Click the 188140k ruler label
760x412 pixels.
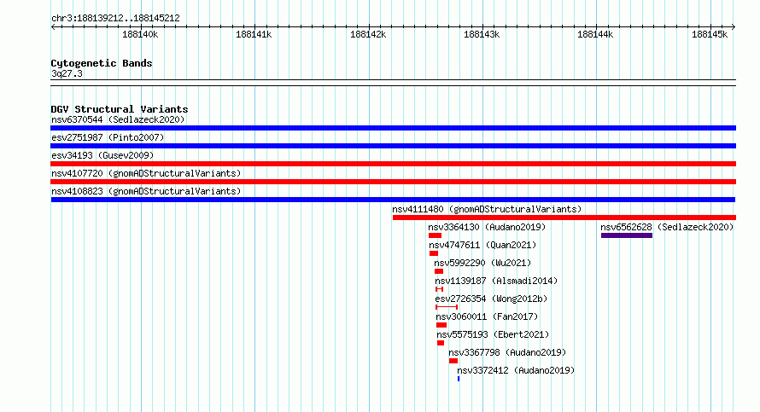pyautogui.click(x=140, y=34)
